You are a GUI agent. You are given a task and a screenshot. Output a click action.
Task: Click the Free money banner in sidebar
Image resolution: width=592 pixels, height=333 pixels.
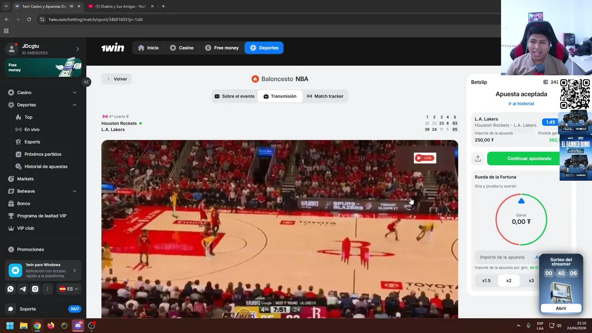(x=43, y=68)
